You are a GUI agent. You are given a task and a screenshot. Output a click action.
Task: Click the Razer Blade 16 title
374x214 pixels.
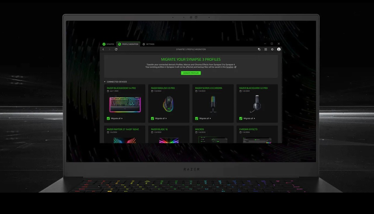(159, 129)
